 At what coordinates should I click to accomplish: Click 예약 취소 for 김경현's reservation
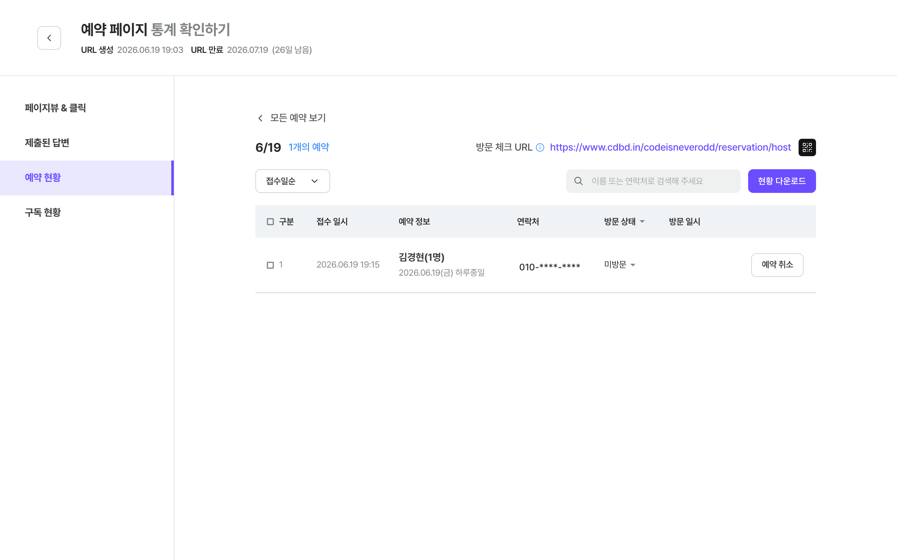click(x=777, y=265)
